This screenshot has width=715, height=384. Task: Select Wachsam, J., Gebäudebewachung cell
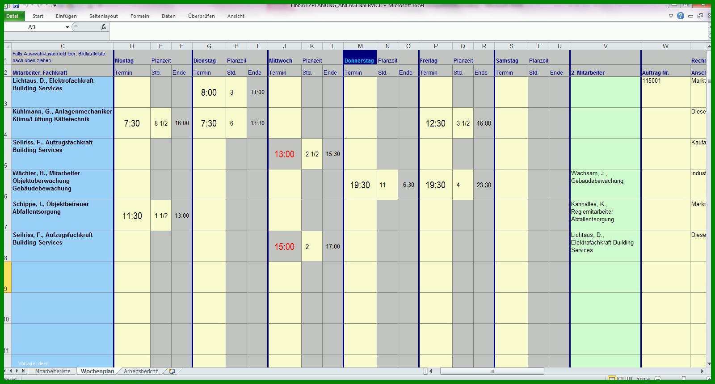click(x=606, y=185)
